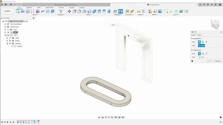Activate the Move/Copy tool
223x125 pixels.
click(69, 11)
